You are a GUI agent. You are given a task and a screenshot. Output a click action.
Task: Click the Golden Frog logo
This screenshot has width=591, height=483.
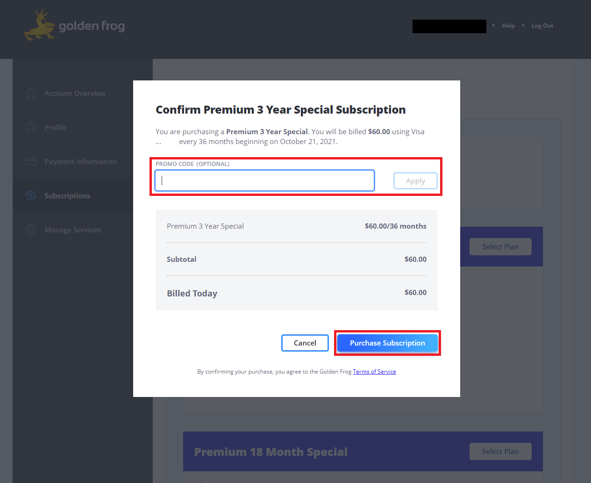click(74, 26)
